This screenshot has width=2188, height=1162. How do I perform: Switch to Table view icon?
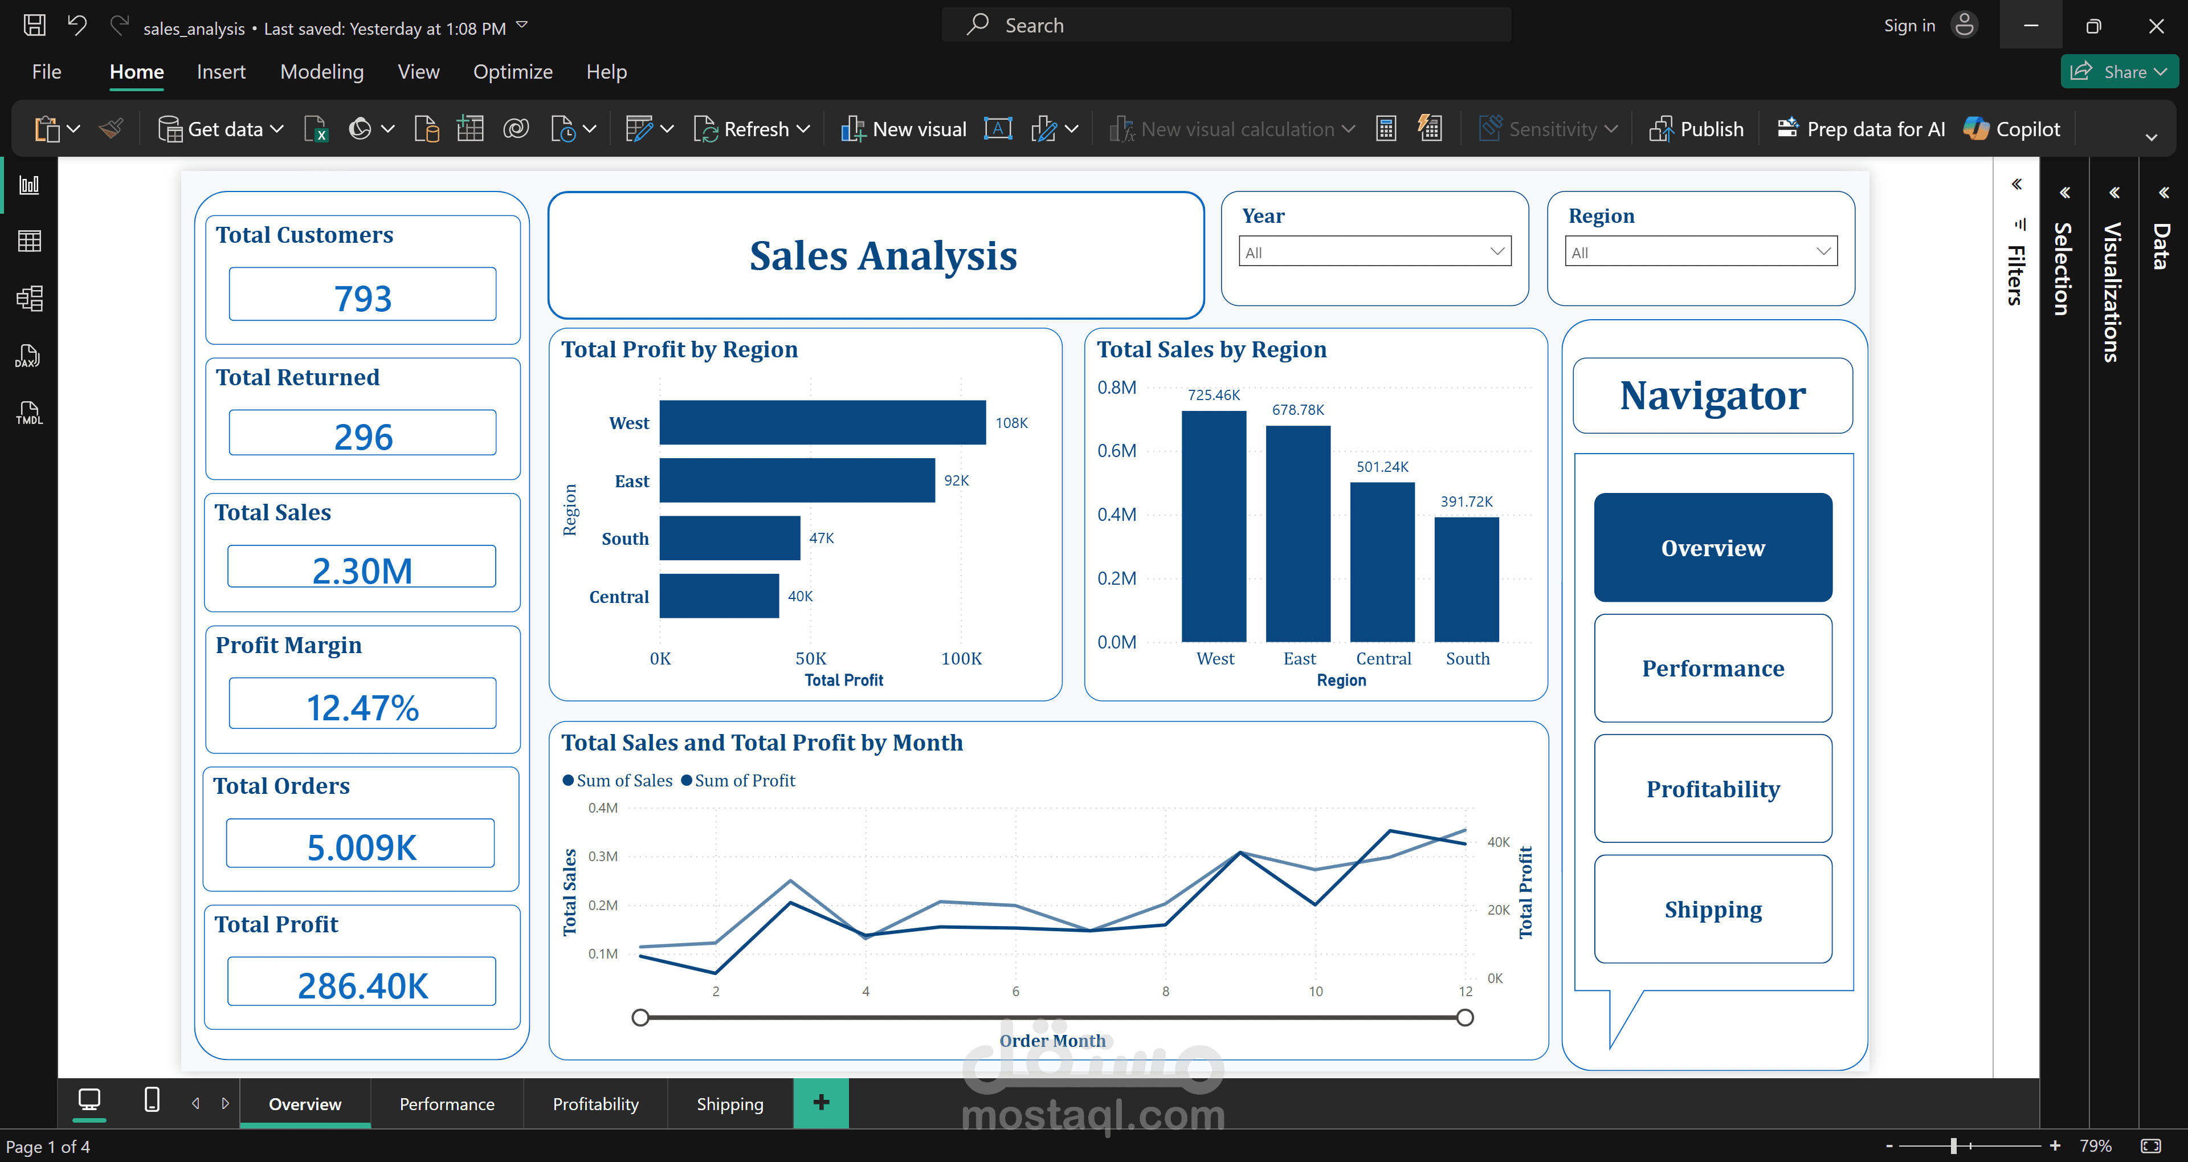coord(30,241)
